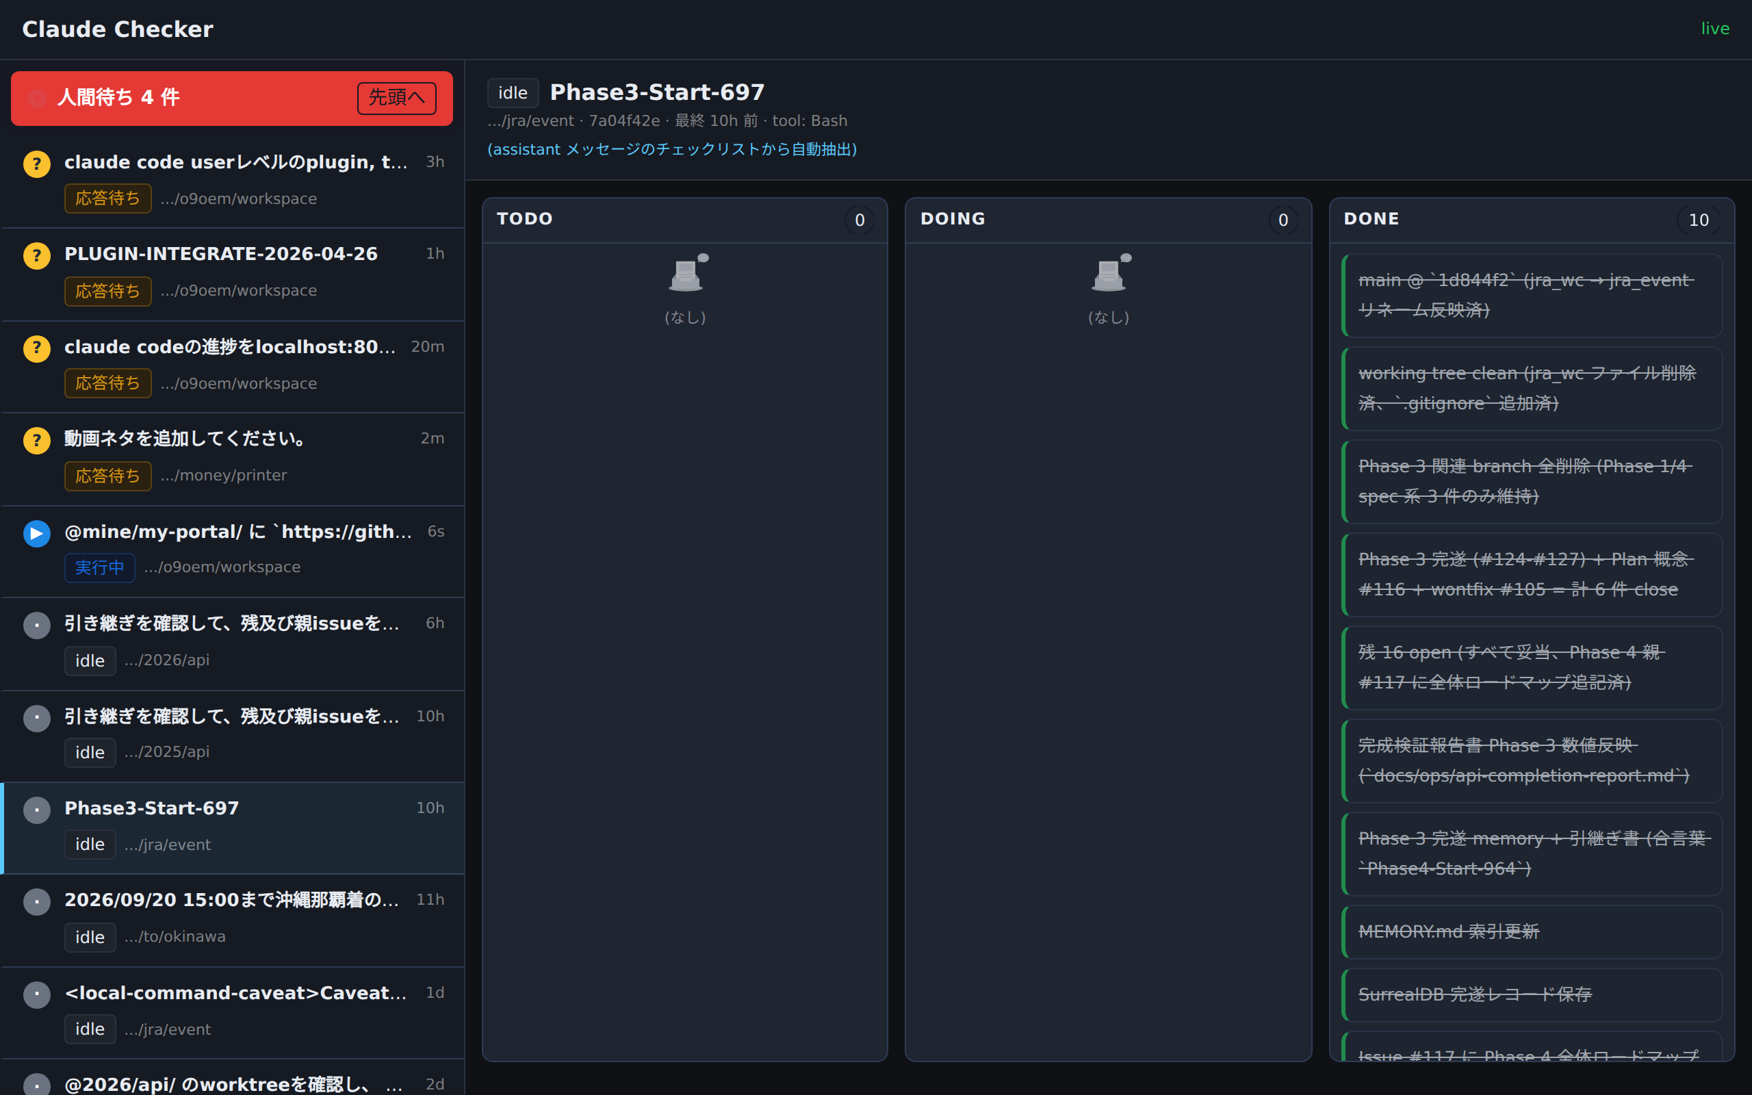Image resolution: width=1752 pixels, height=1095 pixels.
Task: Click the done card 'MEMORY.md 索引更新'
Action: coord(1532,932)
